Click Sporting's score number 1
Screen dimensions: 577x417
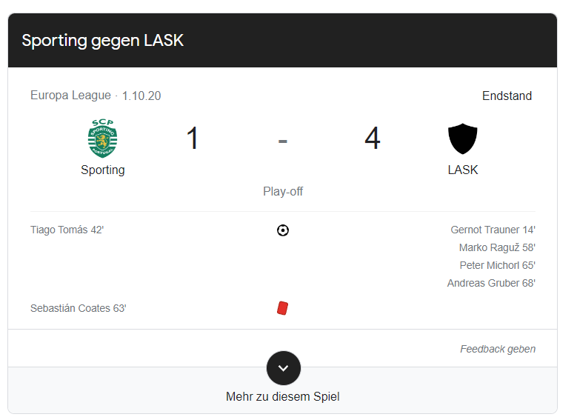click(193, 139)
